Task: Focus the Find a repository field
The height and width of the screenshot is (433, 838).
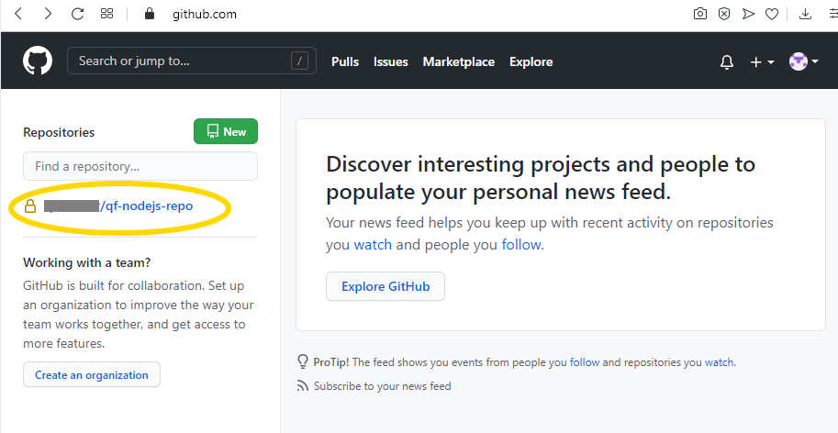Action: pyautogui.click(x=140, y=166)
